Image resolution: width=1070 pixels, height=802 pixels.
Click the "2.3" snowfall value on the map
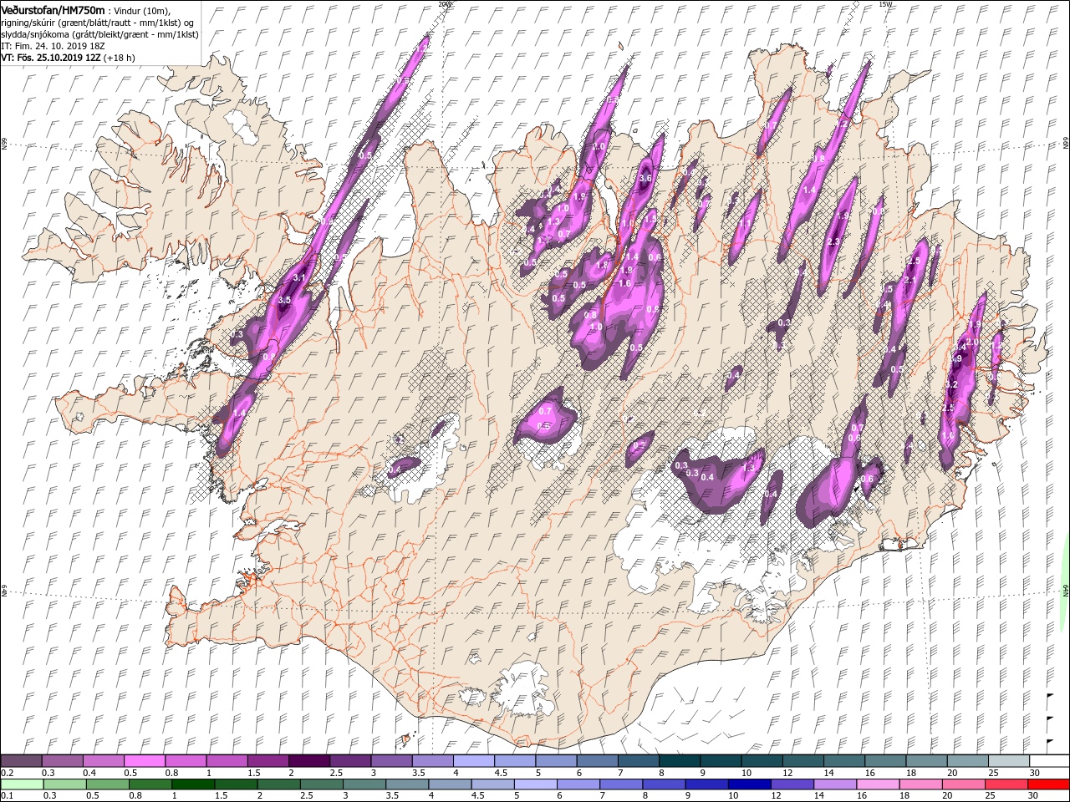[833, 241]
